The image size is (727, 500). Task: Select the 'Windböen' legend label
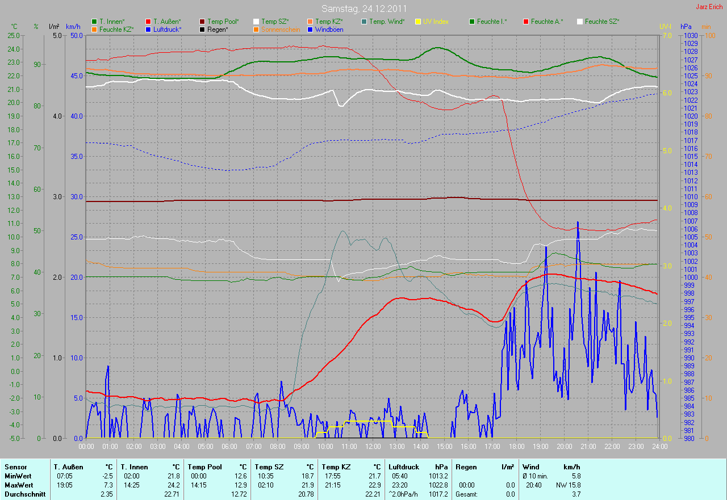click(329, 29)
